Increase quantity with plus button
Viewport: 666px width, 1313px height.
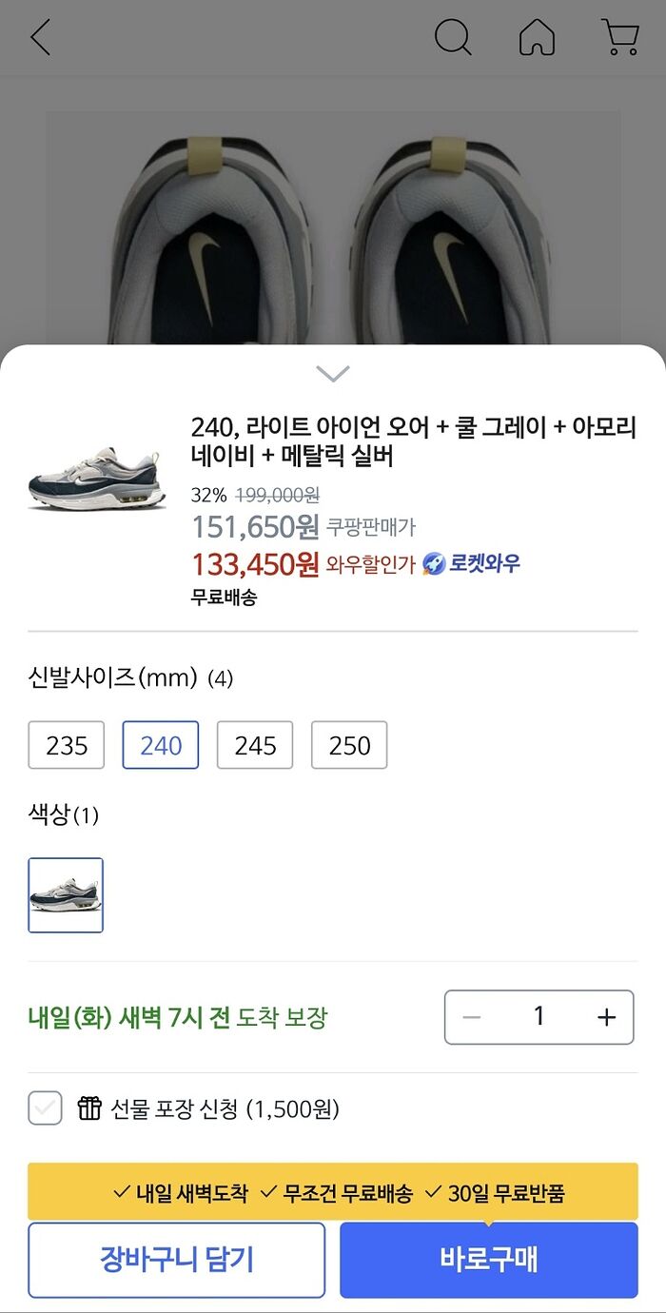pyautogui.click(x=606, y=1017)
